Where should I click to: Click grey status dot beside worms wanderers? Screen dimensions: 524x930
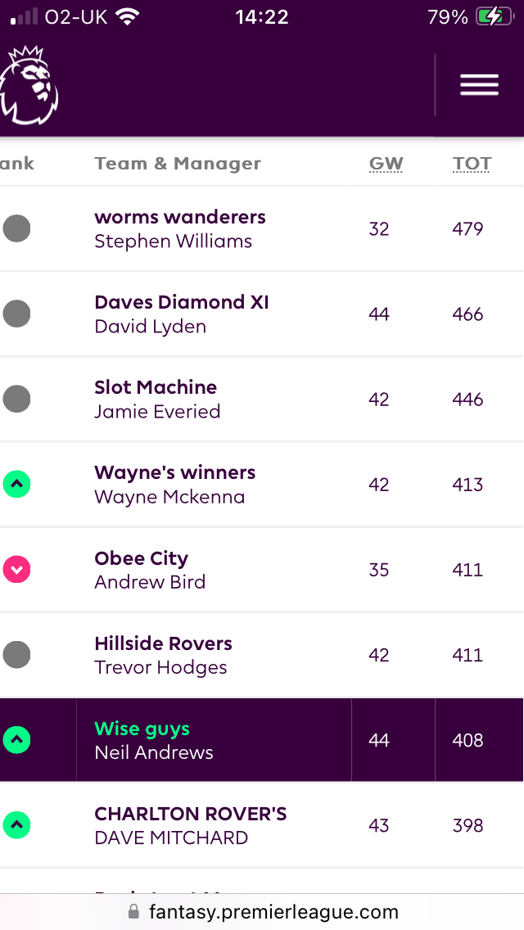pos(16,228)
